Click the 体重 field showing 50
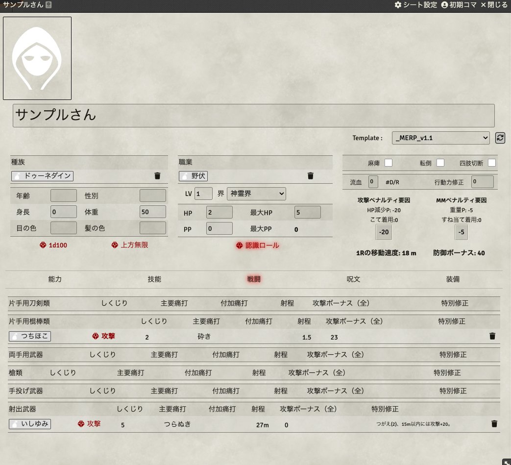Viewport: 511px width, 465px height. (x=153, y=212)
